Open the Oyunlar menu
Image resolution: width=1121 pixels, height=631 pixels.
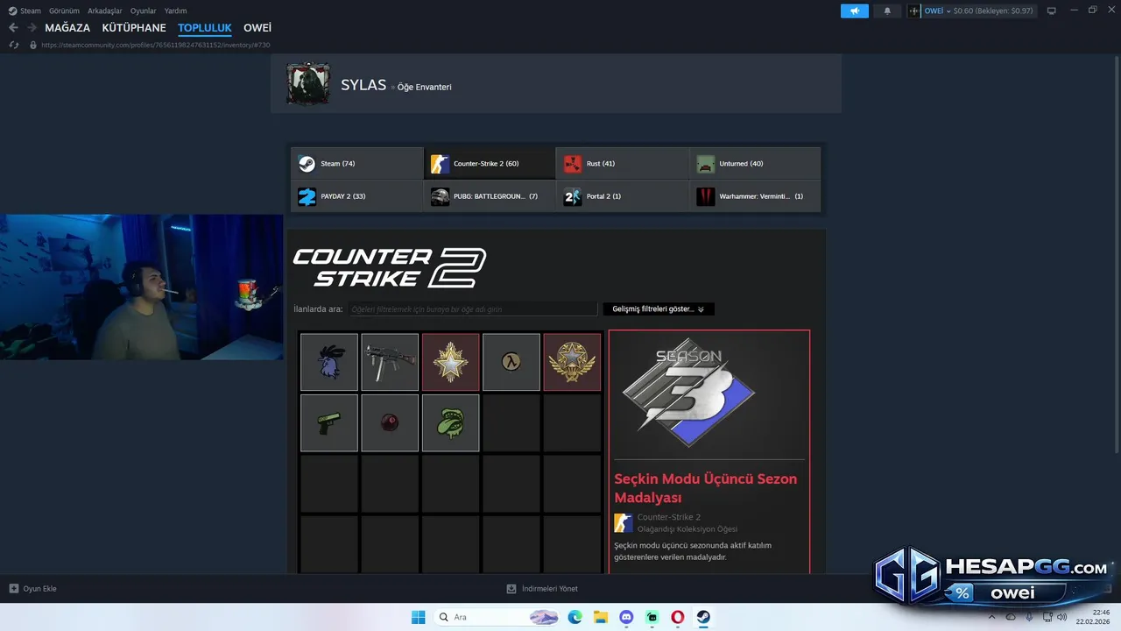click(144, 11)
